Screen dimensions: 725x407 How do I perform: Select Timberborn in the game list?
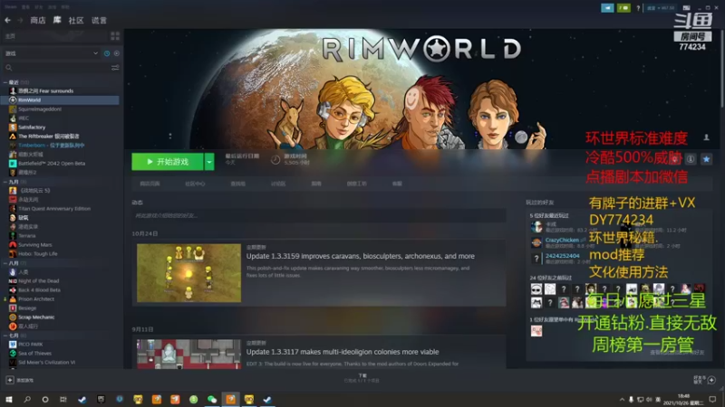(52, 145)
